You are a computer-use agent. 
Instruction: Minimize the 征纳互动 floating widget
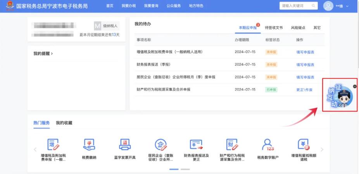pos(355,86)
